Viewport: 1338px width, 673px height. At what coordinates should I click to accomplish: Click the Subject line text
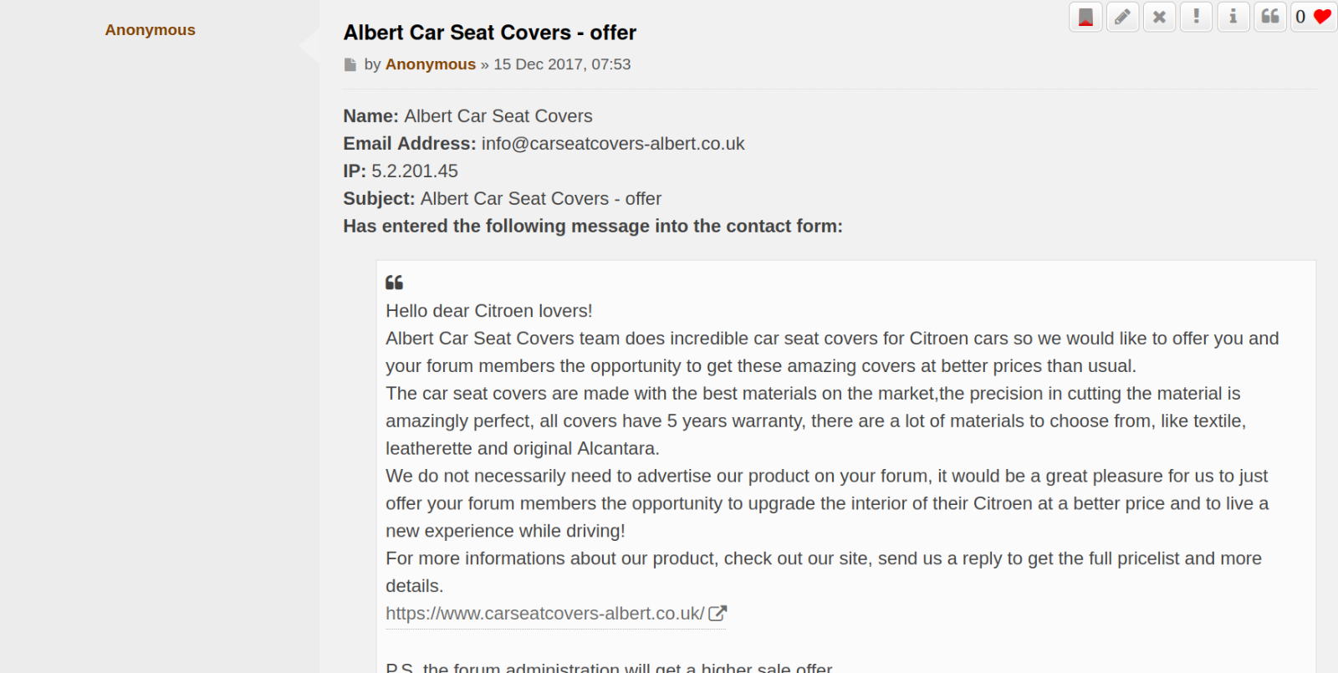502,199
